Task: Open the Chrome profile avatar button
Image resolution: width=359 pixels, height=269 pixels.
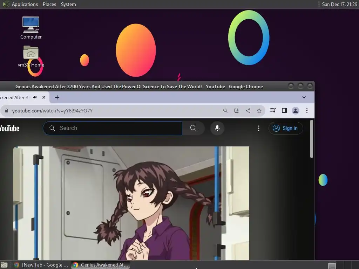Action: click(295, 111)
